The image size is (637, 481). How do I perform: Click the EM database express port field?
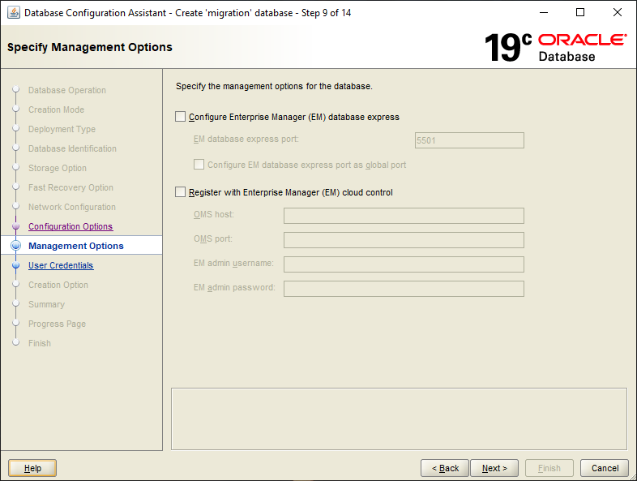[468, 140]
